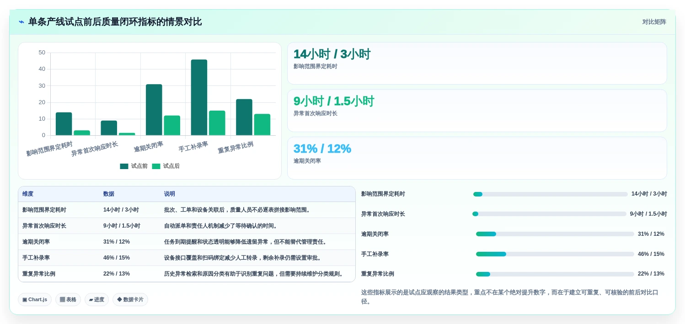Open the 14小时 / 3小时 data card
The width and height of the screenshot is (685, 324).
point(477,64)
